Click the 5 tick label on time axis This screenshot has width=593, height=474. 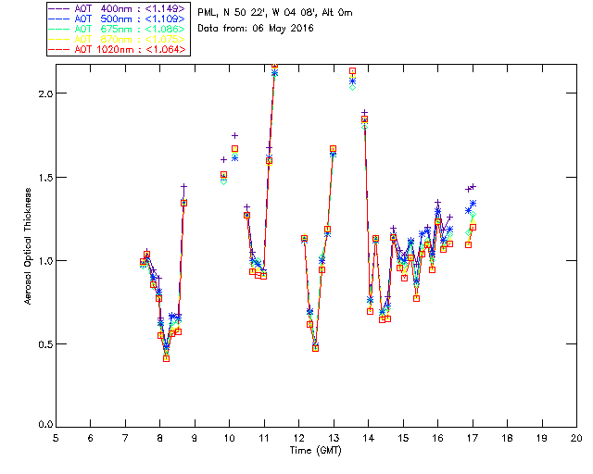click(x=56, y=437)
